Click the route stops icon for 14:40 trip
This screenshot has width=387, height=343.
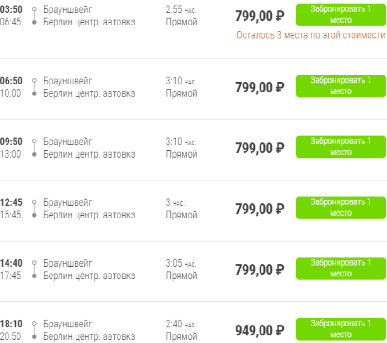[x=34, y=269]
